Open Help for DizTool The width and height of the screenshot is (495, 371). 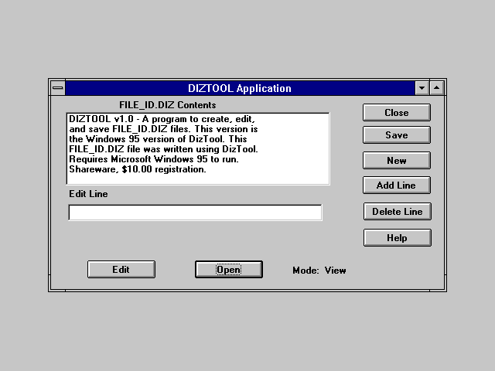pyautogui.click(x=397, y=238)
